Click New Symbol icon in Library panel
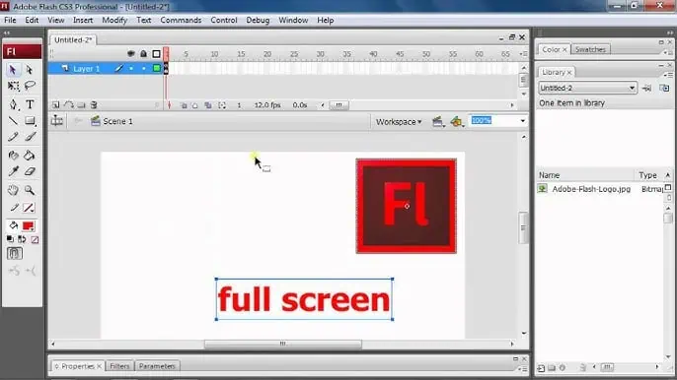677x380 pixels. [x=541, y=368]
